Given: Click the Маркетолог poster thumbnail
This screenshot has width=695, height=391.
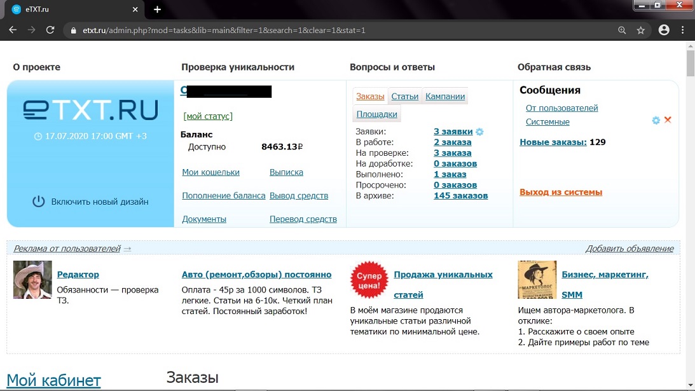Looking at the screenshot, I should [x=537, y=280].
